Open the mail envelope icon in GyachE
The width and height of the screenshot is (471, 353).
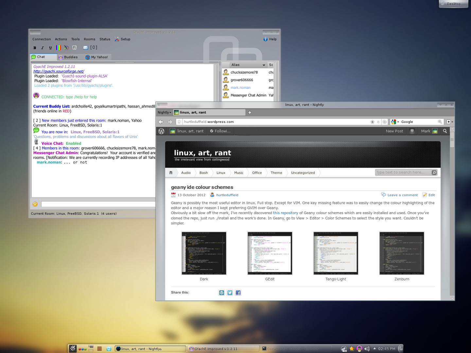tap(86, 48)
